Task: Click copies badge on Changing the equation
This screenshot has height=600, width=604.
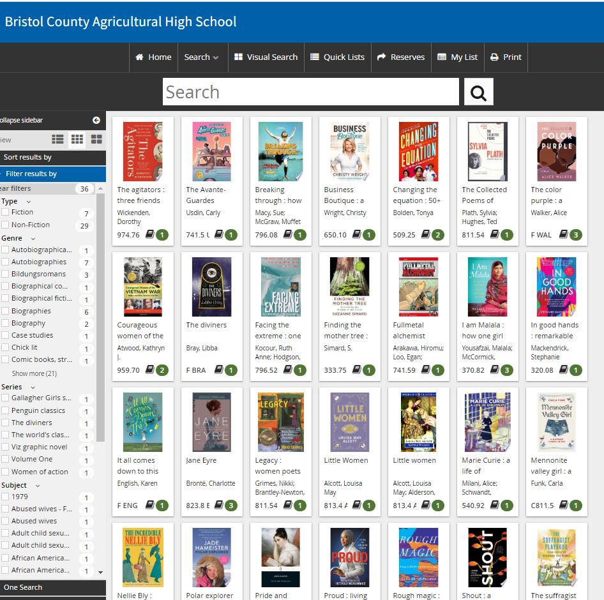Action: coord(437,235)
